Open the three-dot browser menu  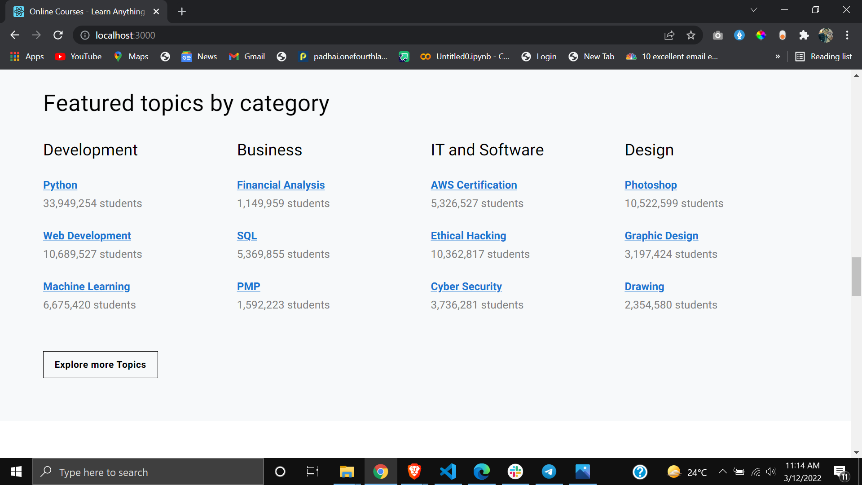848,35
